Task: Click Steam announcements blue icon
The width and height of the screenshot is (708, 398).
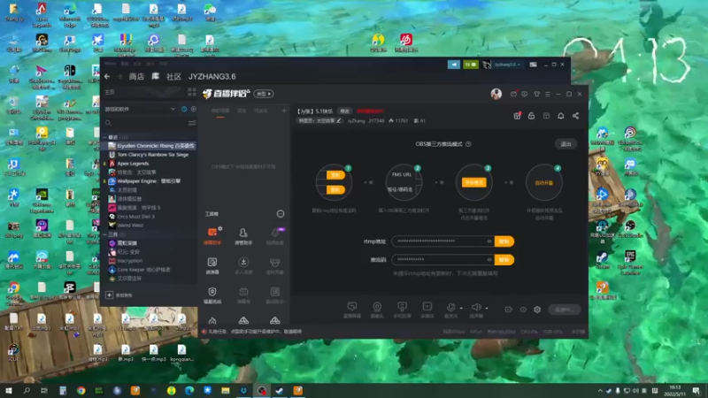Action: (454, 65)
